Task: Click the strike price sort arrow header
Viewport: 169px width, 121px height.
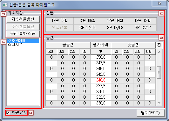Action: pos(101,52)
